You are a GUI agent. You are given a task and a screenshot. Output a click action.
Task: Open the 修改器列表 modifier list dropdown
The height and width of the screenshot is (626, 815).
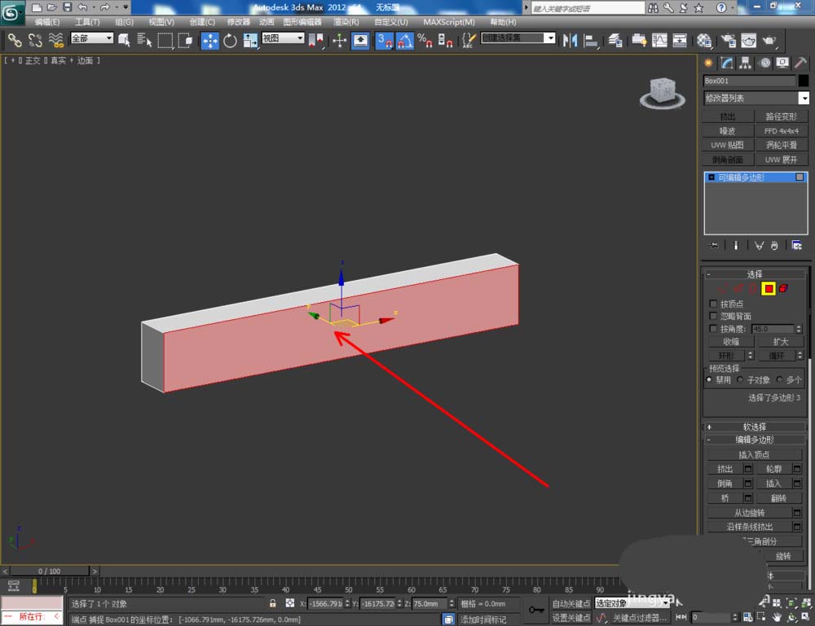coord(756,98)
